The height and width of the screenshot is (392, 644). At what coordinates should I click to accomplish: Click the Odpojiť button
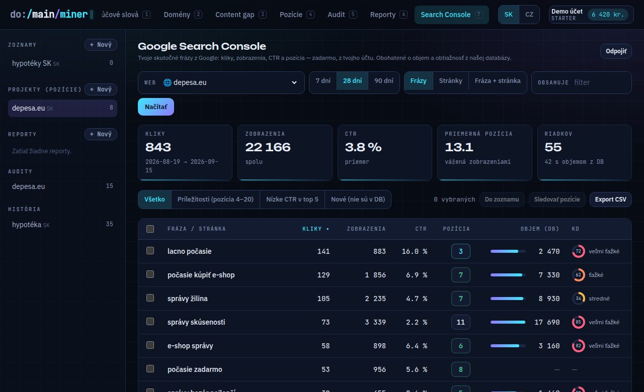pos(616,51)
